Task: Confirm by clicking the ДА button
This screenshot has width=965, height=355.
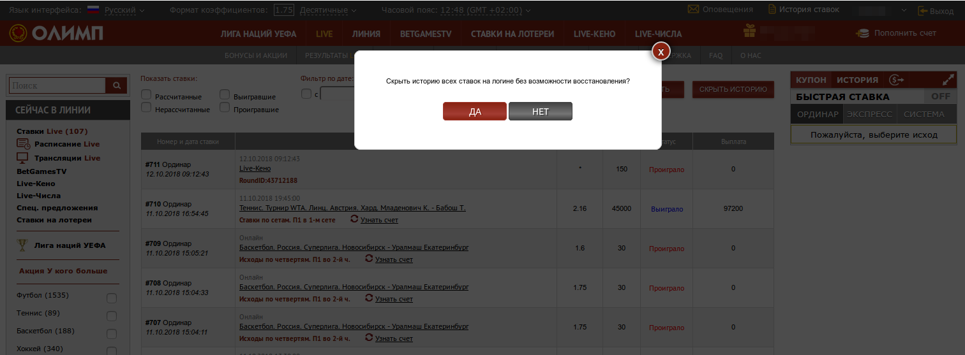Action: pyautogui.click(x=475, y=112)
